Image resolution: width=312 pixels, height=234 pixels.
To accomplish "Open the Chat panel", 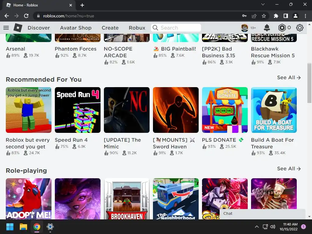I will [x=262, y=214].
